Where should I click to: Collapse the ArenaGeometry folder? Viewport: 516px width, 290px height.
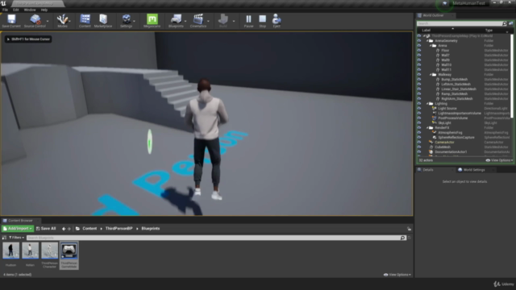(427, 41)
